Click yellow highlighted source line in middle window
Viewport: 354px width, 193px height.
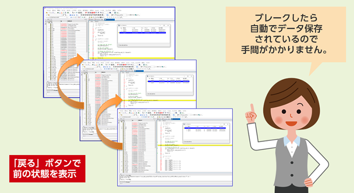click(159, 101)
